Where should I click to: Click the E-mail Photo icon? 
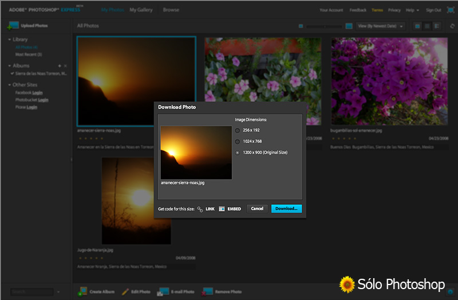pyautogui.click(x=163, y=291)
